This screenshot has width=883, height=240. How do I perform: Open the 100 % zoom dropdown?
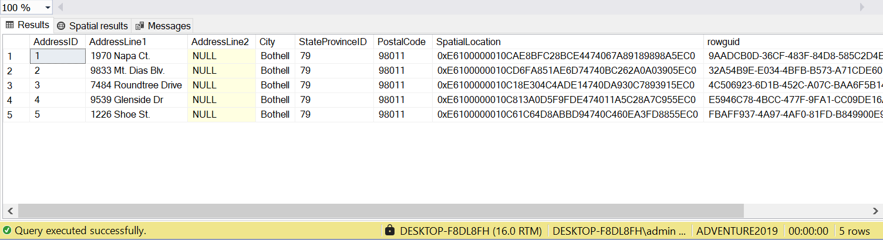click(x=46, y=8)
